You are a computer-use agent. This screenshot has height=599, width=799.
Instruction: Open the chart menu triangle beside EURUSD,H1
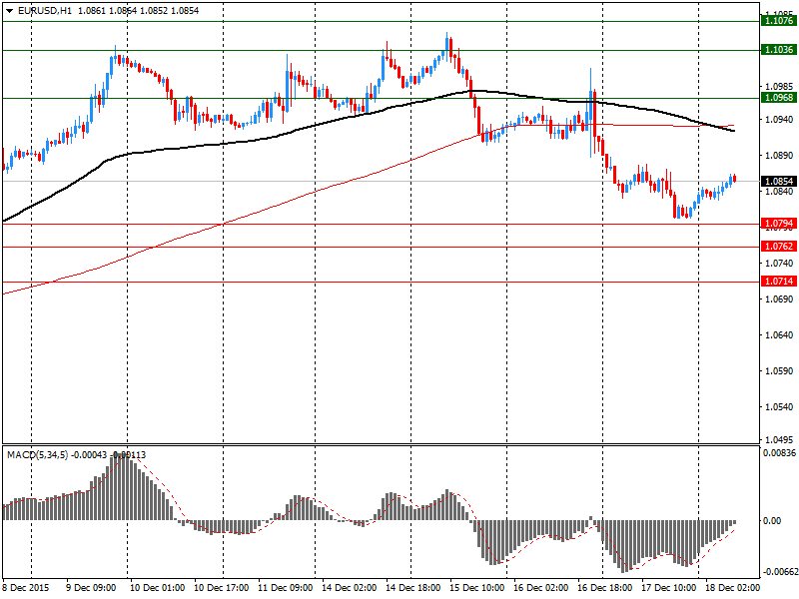[9, 10]
